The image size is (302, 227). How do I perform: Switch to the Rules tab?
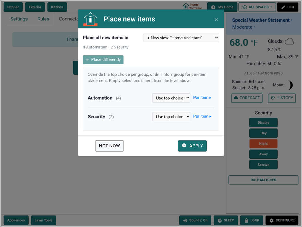(43, 19)
